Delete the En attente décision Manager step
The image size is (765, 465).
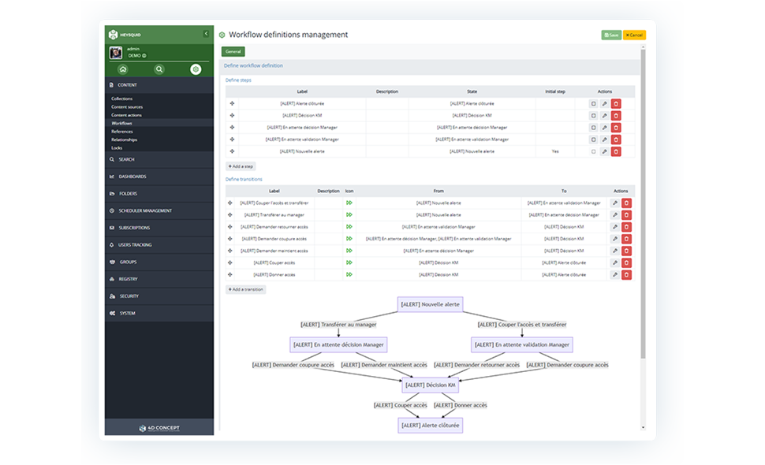tap(616, 128)
